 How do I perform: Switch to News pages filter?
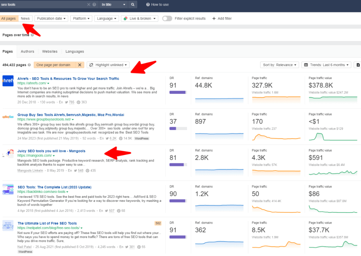pos(25,18)
